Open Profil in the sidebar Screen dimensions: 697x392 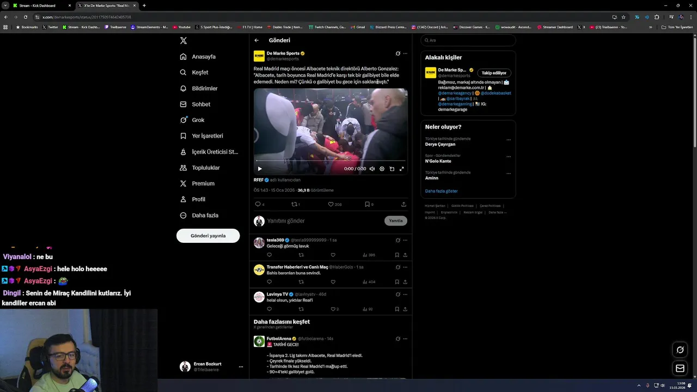[x=193, y=199]
